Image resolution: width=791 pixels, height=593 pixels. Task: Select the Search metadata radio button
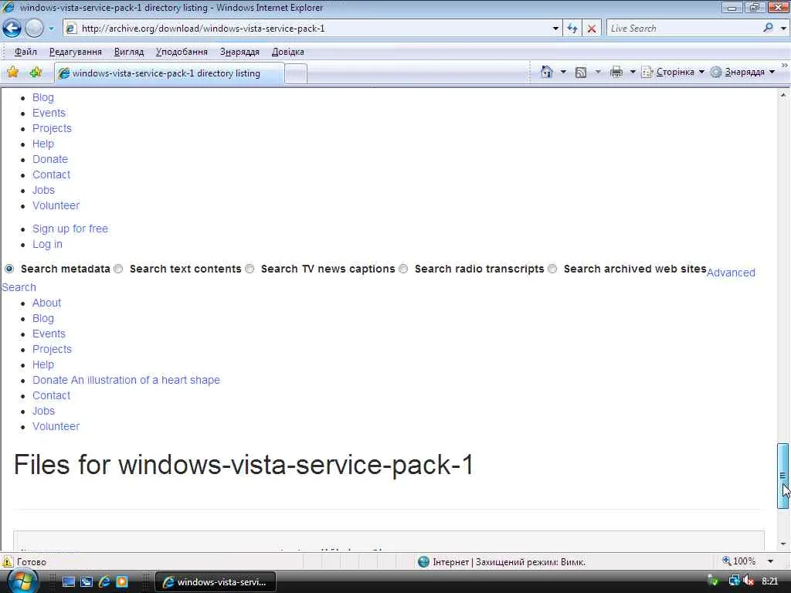click(x=9, y=269)
